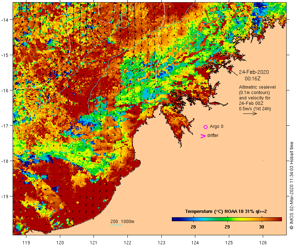Click the temperature color bar
The height and width of the screenshot is (245, 296).
coord(227,219)
